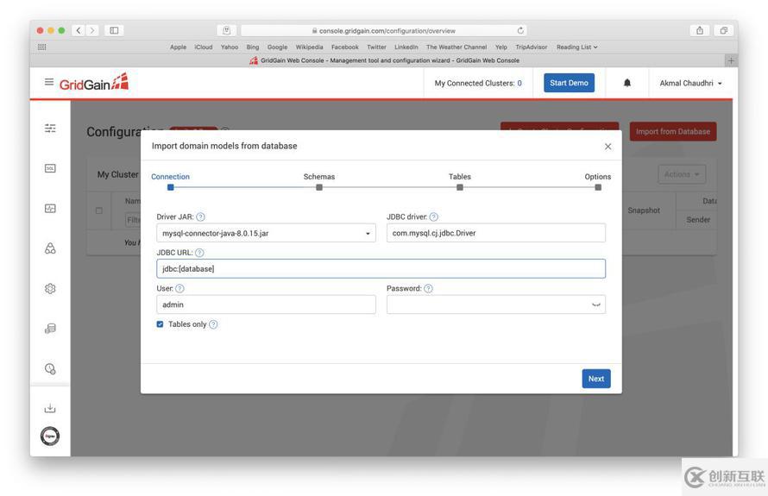Go to the Schemas step
The image size is (768, 496).
pos(319,180)
